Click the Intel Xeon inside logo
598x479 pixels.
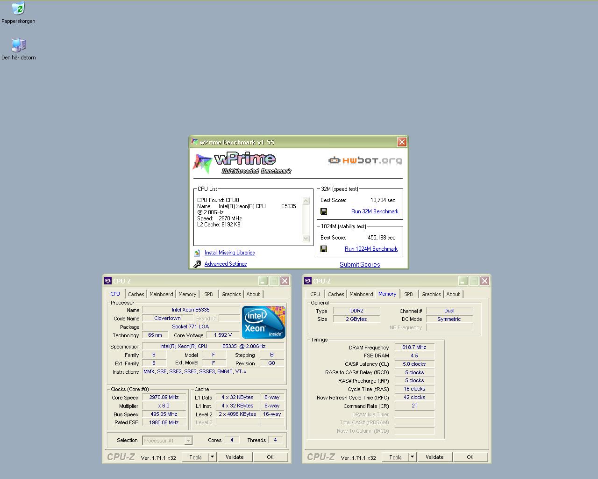pyautogui.click(x=263, y=322)
